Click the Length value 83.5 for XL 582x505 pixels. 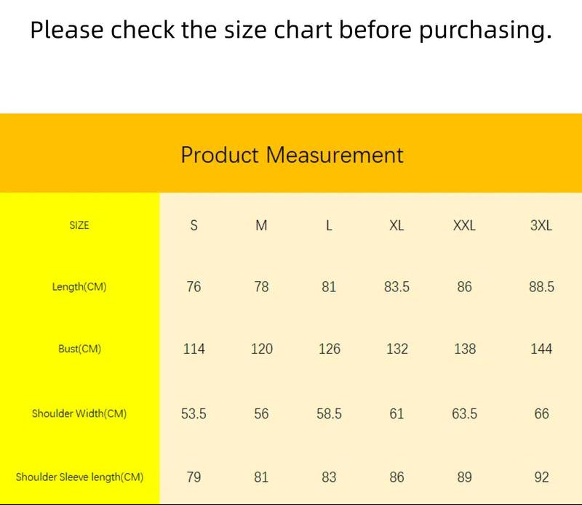[x=396, y=287]
